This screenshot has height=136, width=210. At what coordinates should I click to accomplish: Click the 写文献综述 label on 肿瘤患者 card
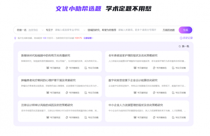click(55, 92)
